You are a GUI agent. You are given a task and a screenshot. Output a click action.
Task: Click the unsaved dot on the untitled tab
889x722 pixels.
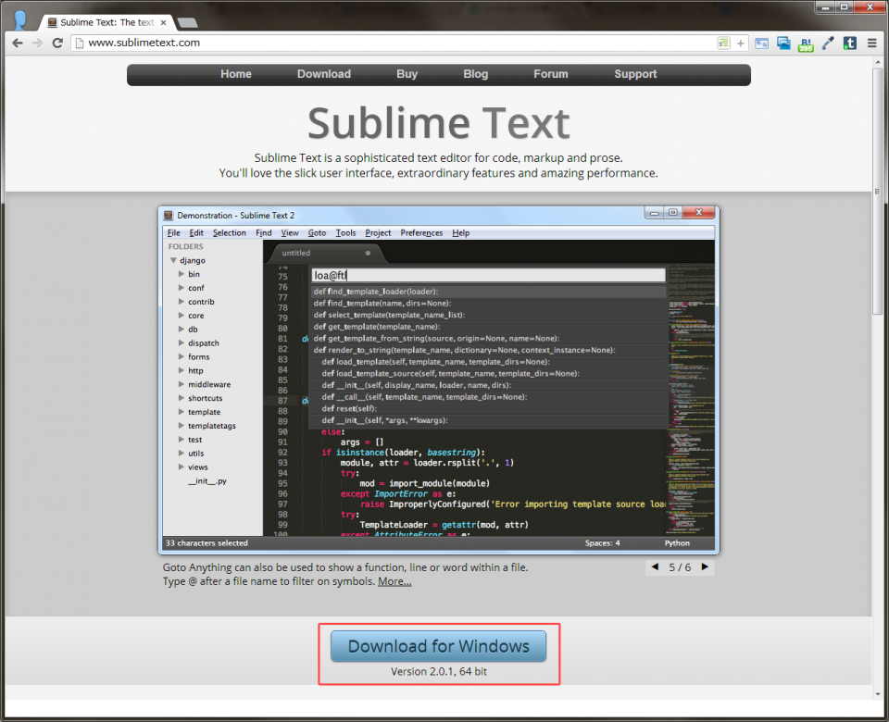[368, 253]
